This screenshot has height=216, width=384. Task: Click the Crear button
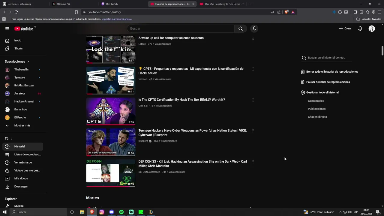point(345,28)
